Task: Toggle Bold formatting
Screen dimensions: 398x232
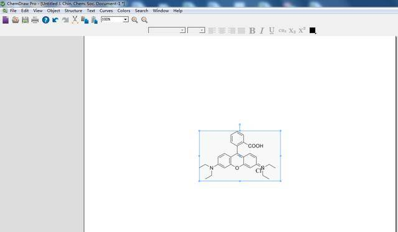Action: click(252, 30)
